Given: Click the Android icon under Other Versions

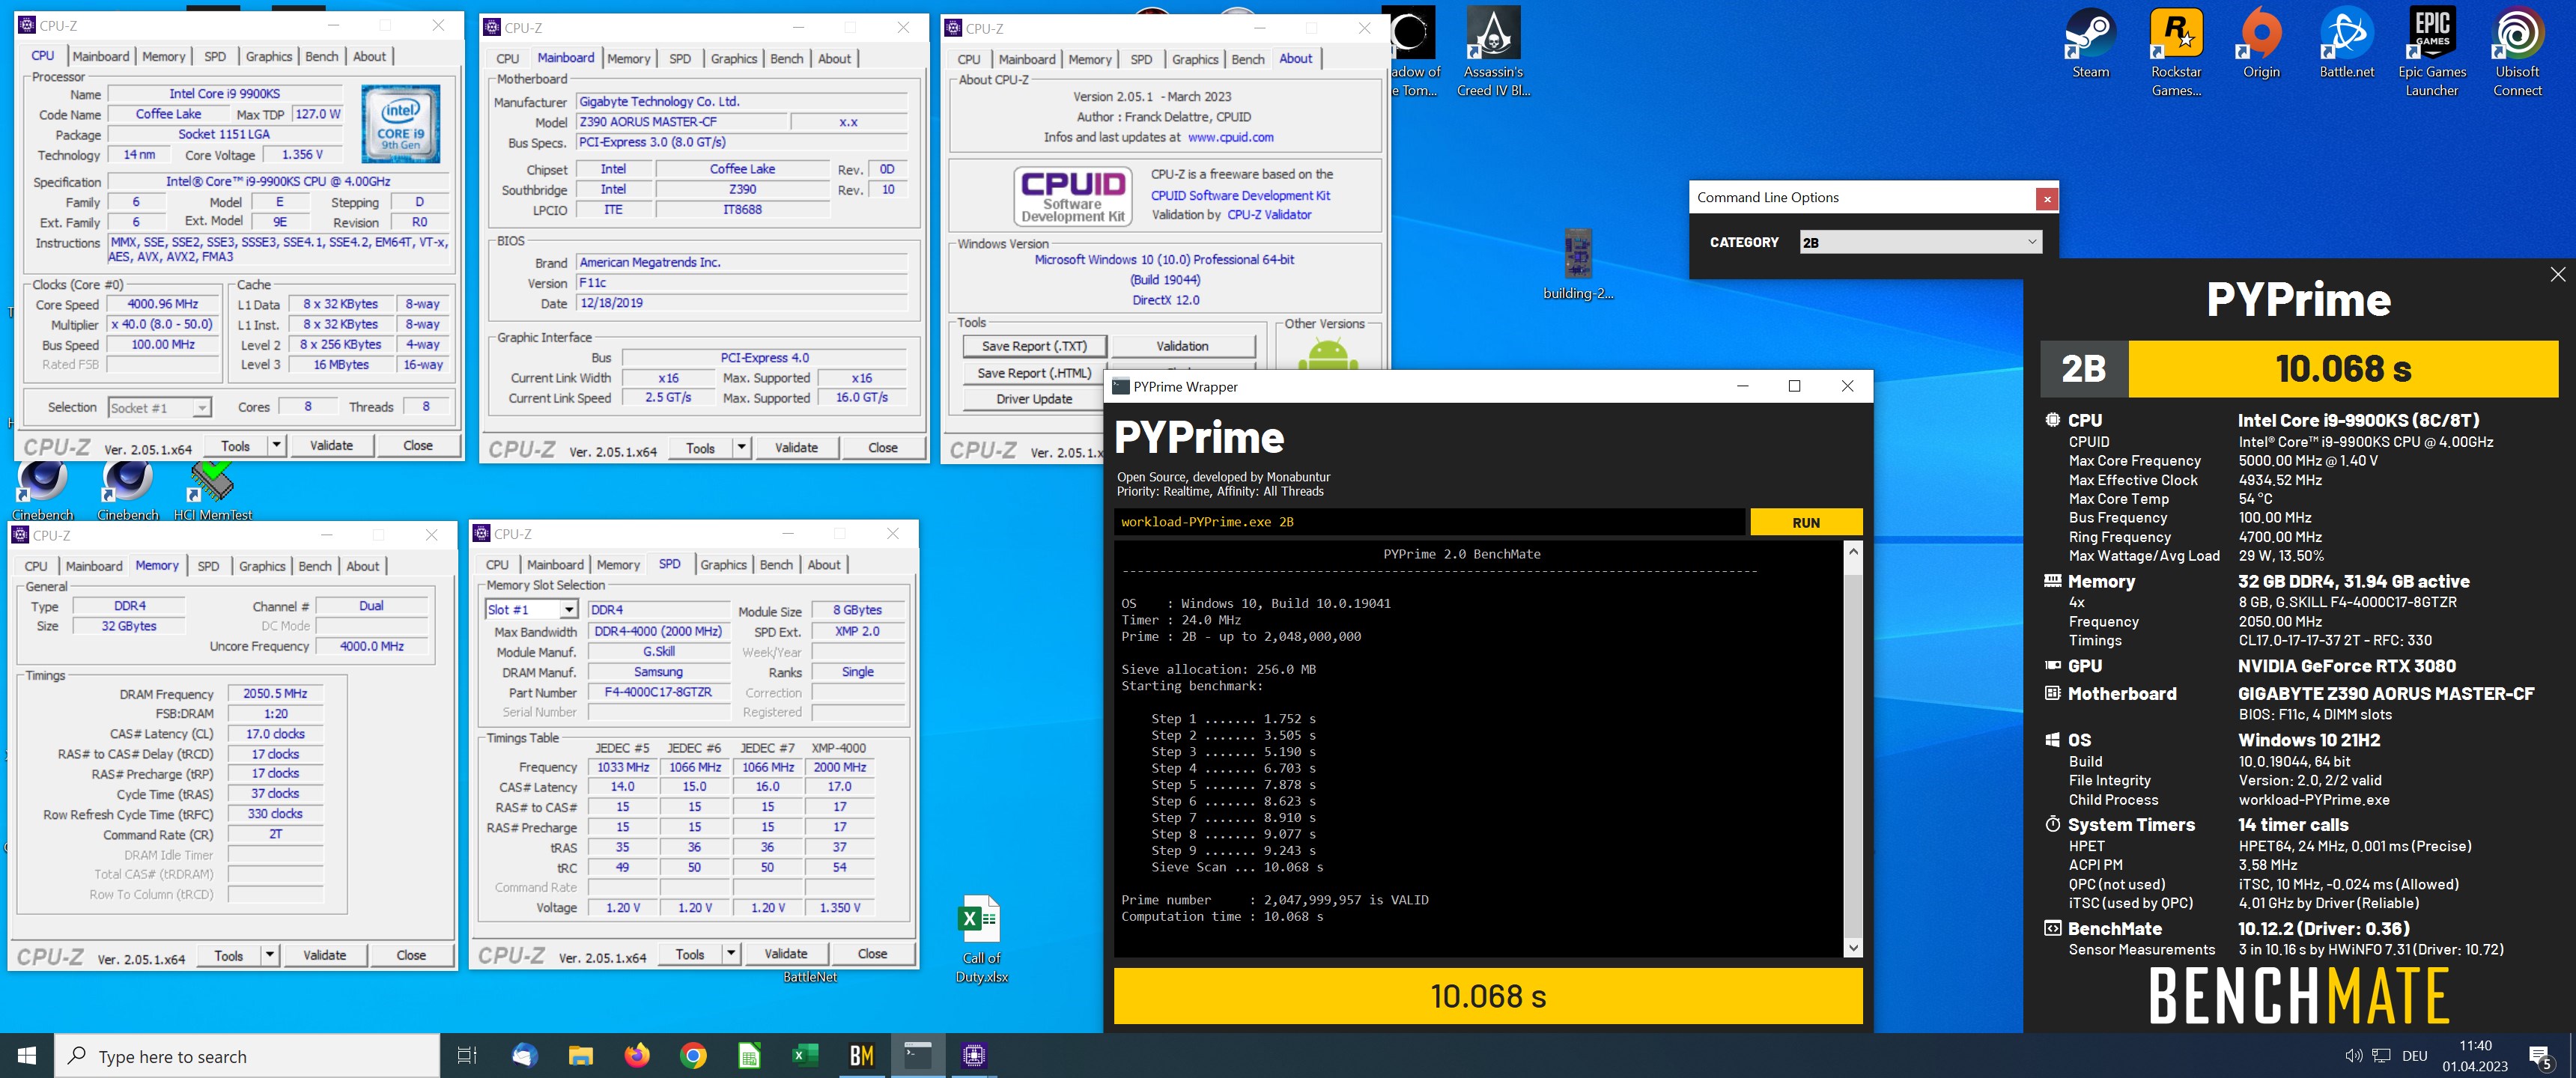Looking at the screenshot, I should [x=1327, y=354].
